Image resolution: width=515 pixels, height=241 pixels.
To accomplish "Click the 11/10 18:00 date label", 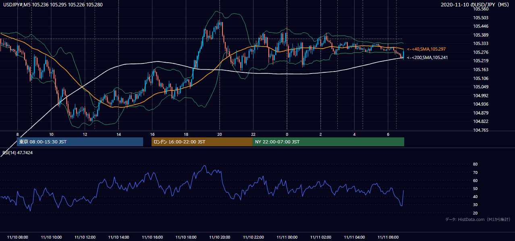I will 186,237.
